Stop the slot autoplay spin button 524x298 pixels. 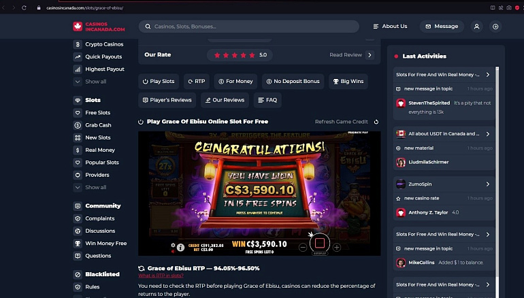[320, 243]
